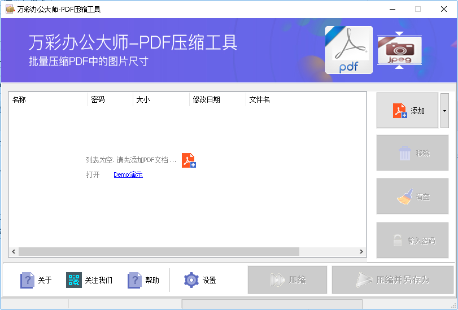Click the 移除 (Remove) trash button
This screenshot has height=310, width=458.
tap(412, 153)
